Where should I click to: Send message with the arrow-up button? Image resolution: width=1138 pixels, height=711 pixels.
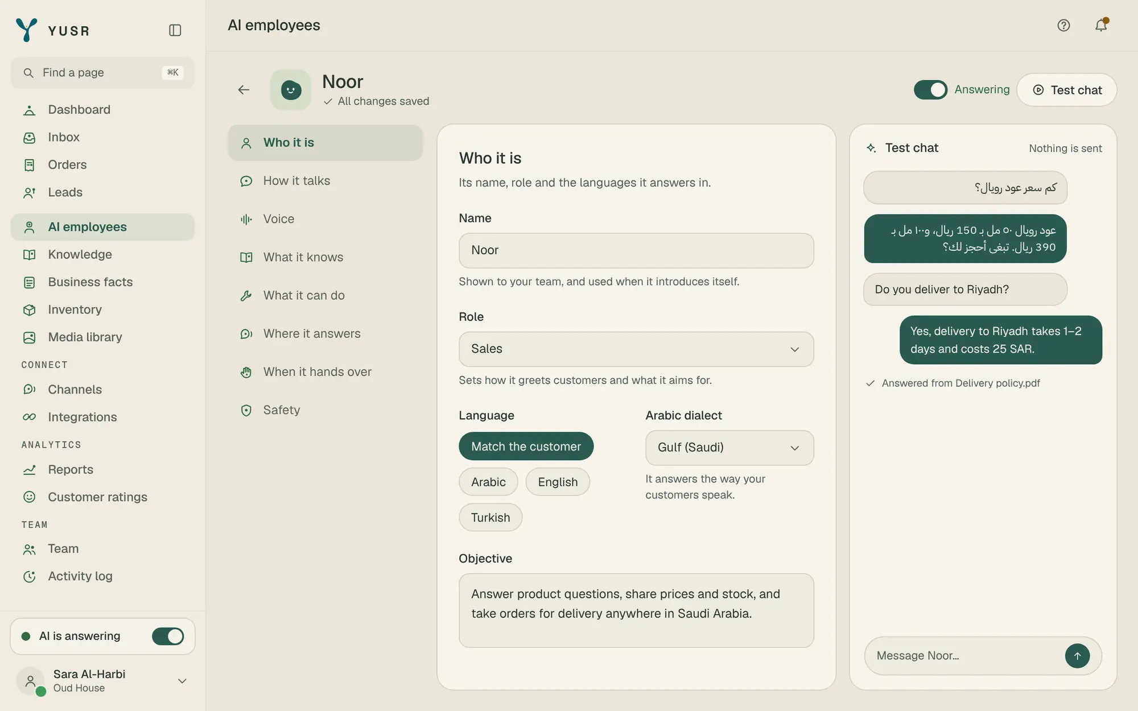[x=1077, y=656]
